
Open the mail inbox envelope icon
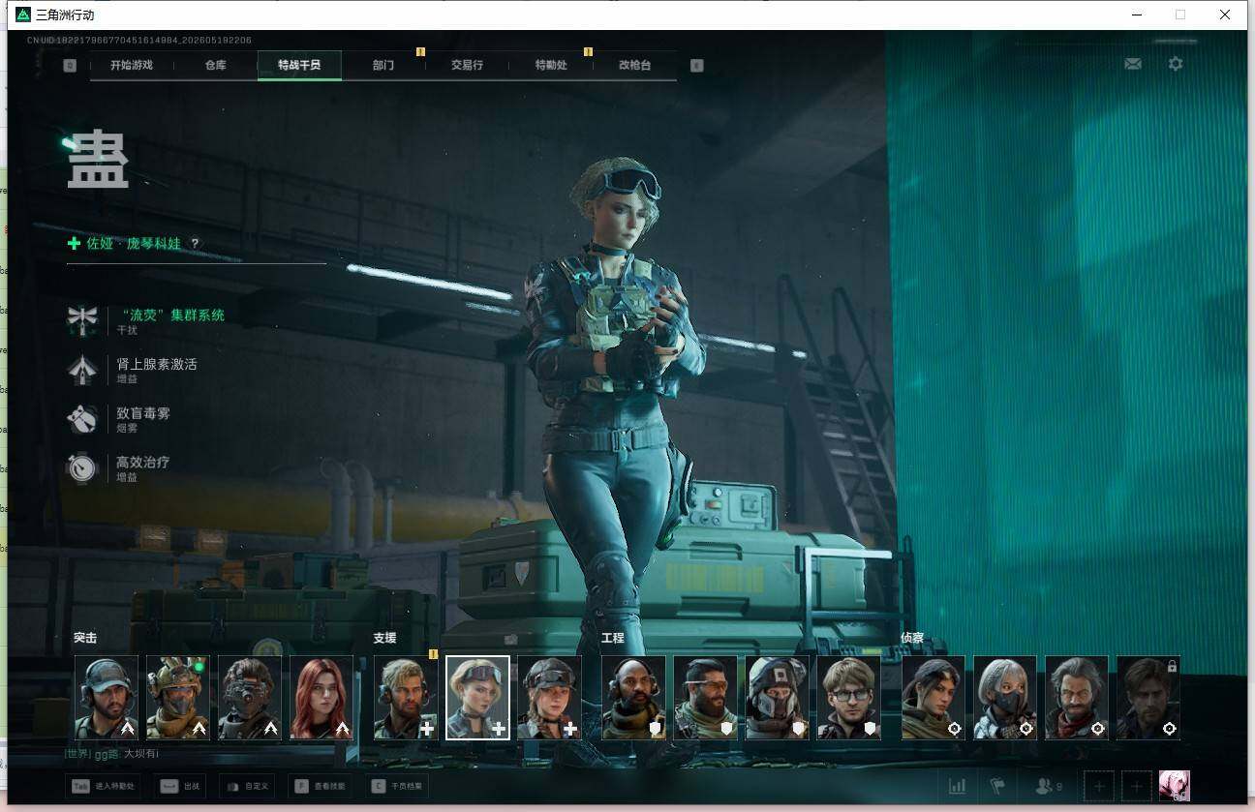click(x=1132, y=64)
